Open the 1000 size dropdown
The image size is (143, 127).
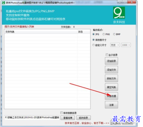pyautogui.click(x=126, y=45)
